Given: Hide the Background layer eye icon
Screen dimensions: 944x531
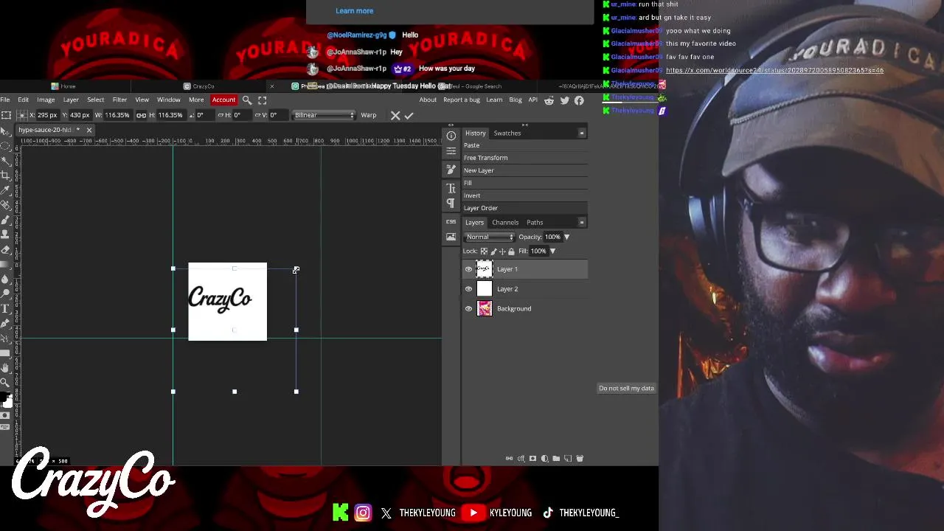Looking at the screenshot, I should (x=468, y=309).
